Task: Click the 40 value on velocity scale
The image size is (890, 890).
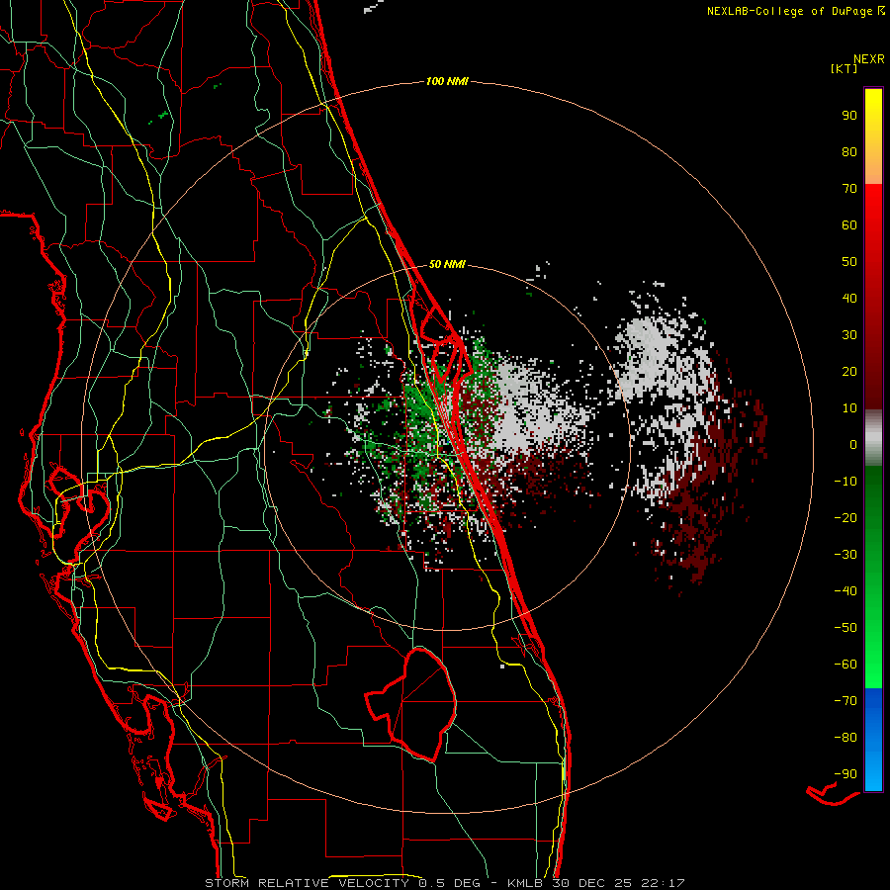Action: pos(849,298)
